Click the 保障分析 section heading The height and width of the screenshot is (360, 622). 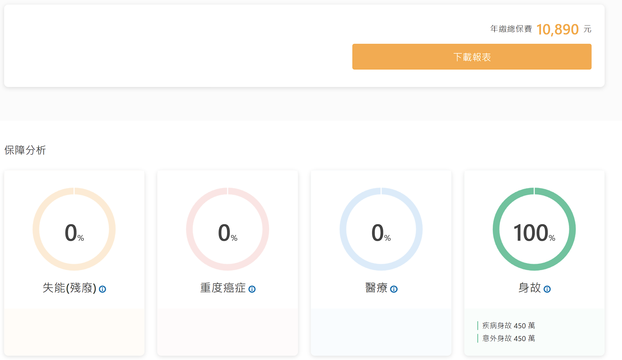(x=25, y=150)
